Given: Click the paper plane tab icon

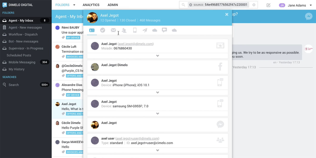Looking at the screenshot, I should [145, 30].
